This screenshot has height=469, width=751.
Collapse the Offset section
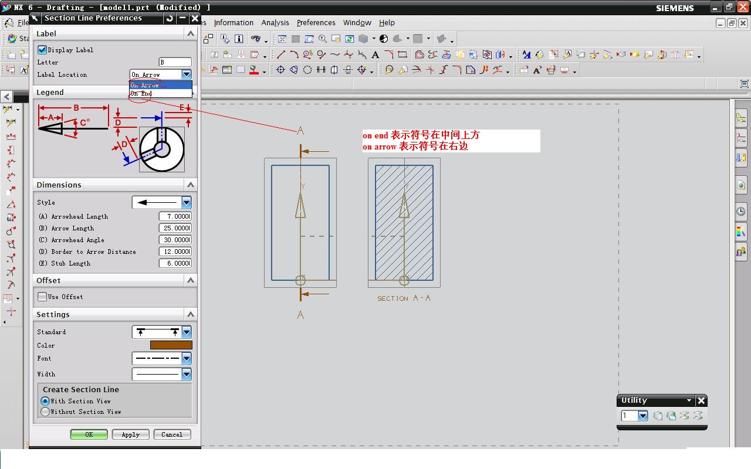191,280
